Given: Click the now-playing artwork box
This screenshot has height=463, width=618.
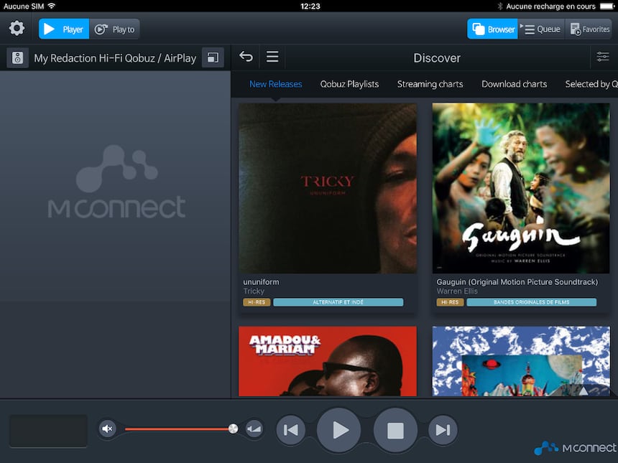Looking at the screenshot, I should pos(48,431).
